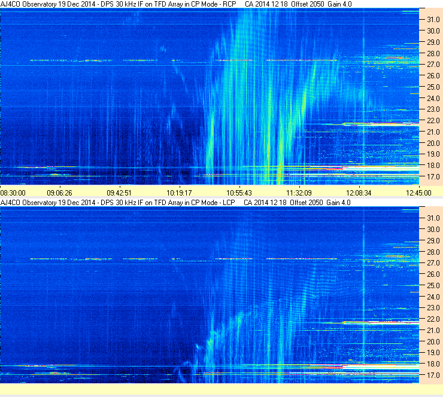Image resolution: width=443 pixels, height=397 pixels.
Task: Select the 18.0 label on RCP axis
Action: 433,166
